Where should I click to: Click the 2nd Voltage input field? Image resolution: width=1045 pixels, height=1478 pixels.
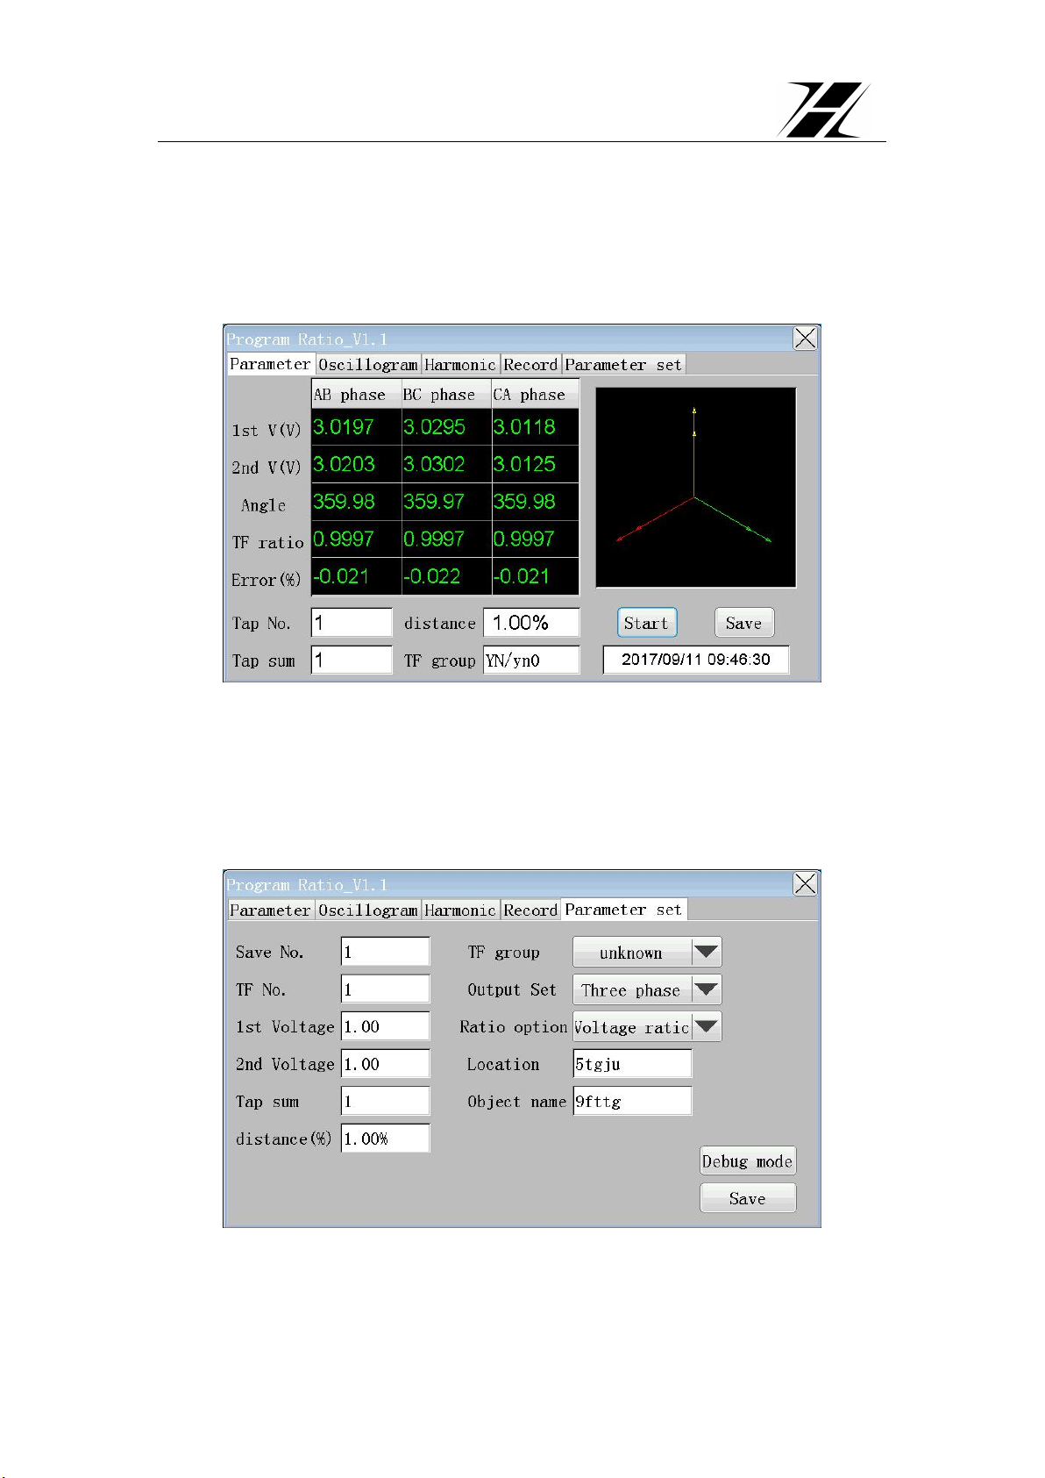pyautogui.click(x=386, y=1064)
